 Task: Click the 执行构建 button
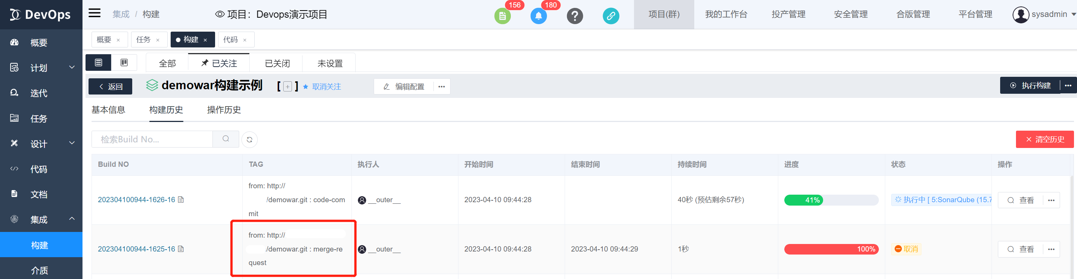pos(1030,85)
